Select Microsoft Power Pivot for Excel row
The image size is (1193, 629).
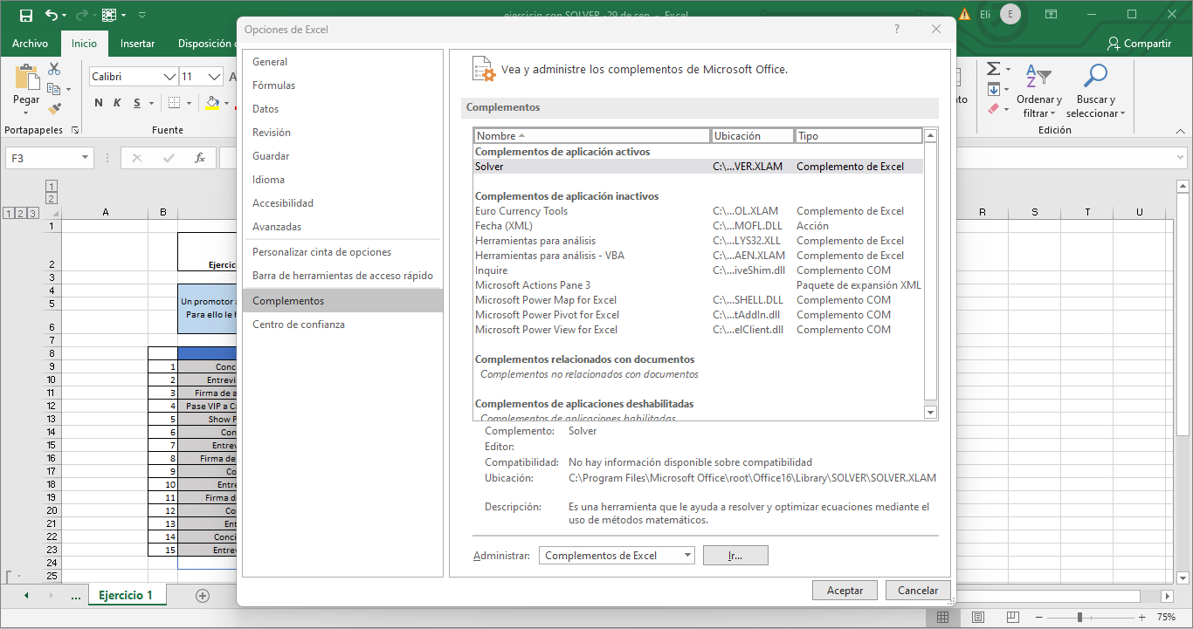(698, 315)
